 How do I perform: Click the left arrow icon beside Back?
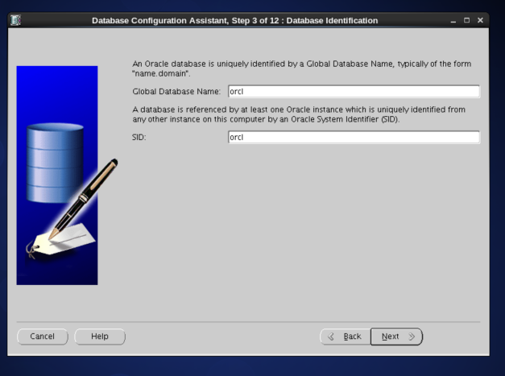tap(331, 337)
